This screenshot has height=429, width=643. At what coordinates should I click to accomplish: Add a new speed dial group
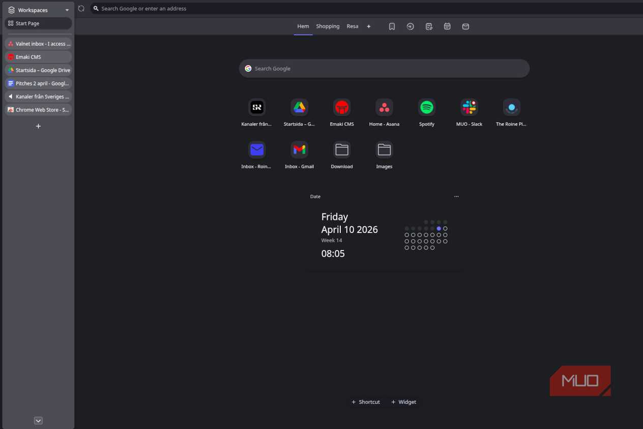[369, 26]
